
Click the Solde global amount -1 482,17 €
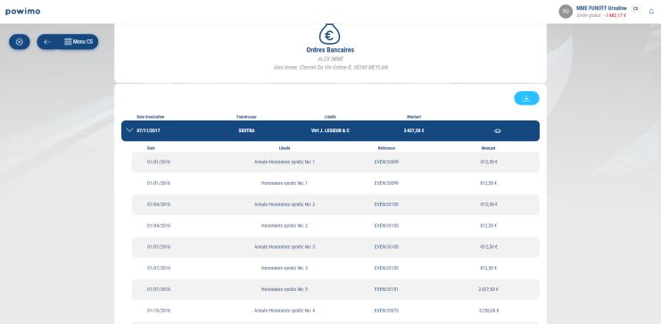point(615,15)
